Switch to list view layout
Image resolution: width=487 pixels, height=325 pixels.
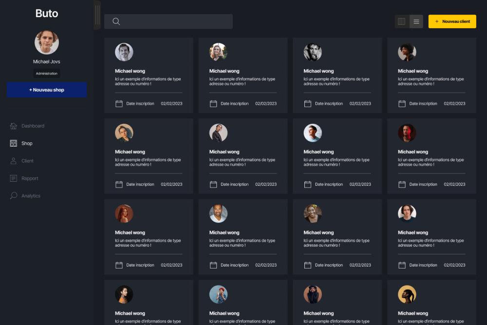coord(416,21)
